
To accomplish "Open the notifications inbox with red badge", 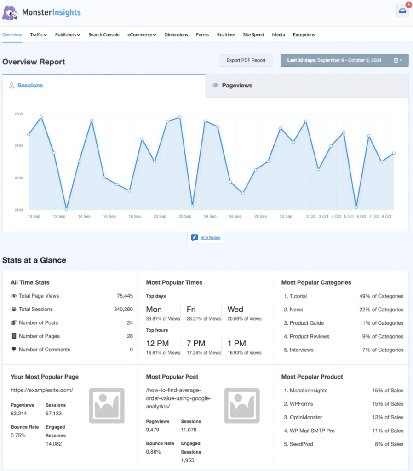I will [x=402, y=11].
